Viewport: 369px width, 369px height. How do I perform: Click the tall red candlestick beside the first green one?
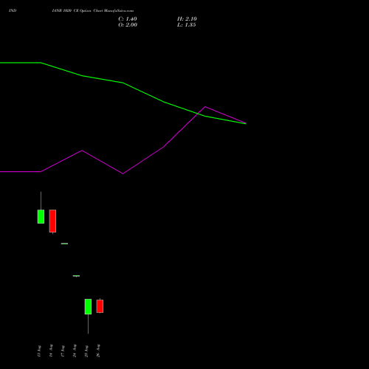click(52, 221)
